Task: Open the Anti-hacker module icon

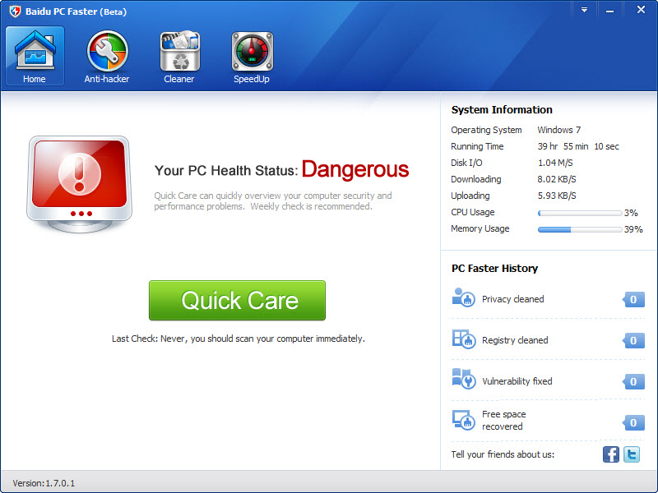Action: (107, 53)
